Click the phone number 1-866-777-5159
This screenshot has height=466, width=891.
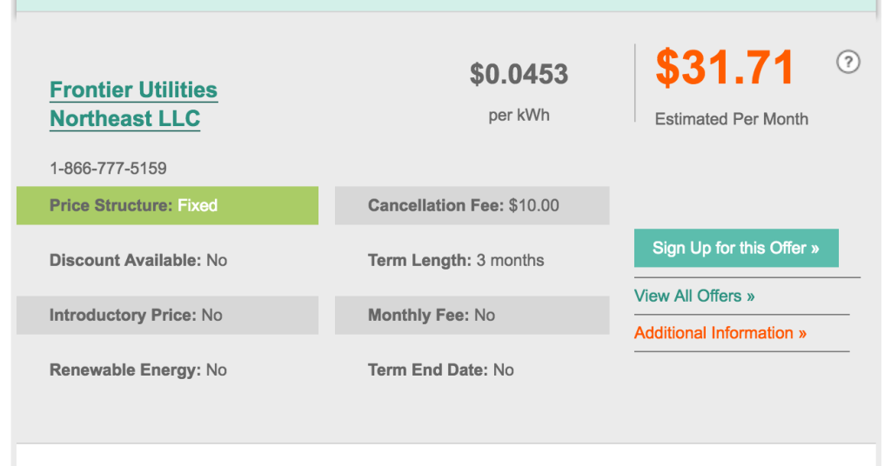click(x=108, y=168)
